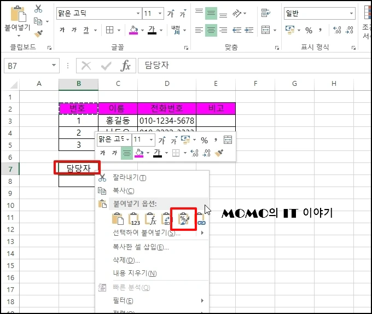Viewport: 372px width, 314px height.
Task: Align text left in the ribbon
Action: (199, 30)
